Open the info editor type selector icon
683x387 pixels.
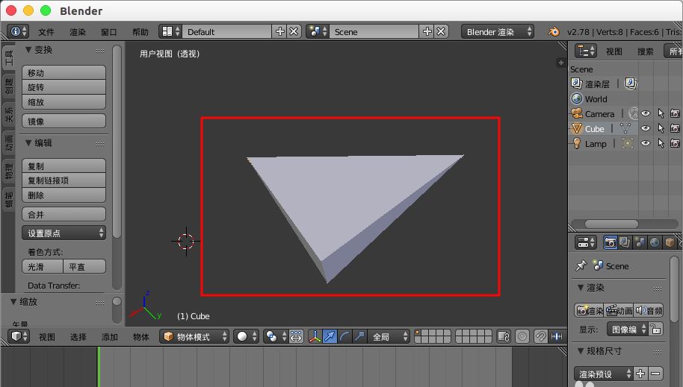(18, 31)
